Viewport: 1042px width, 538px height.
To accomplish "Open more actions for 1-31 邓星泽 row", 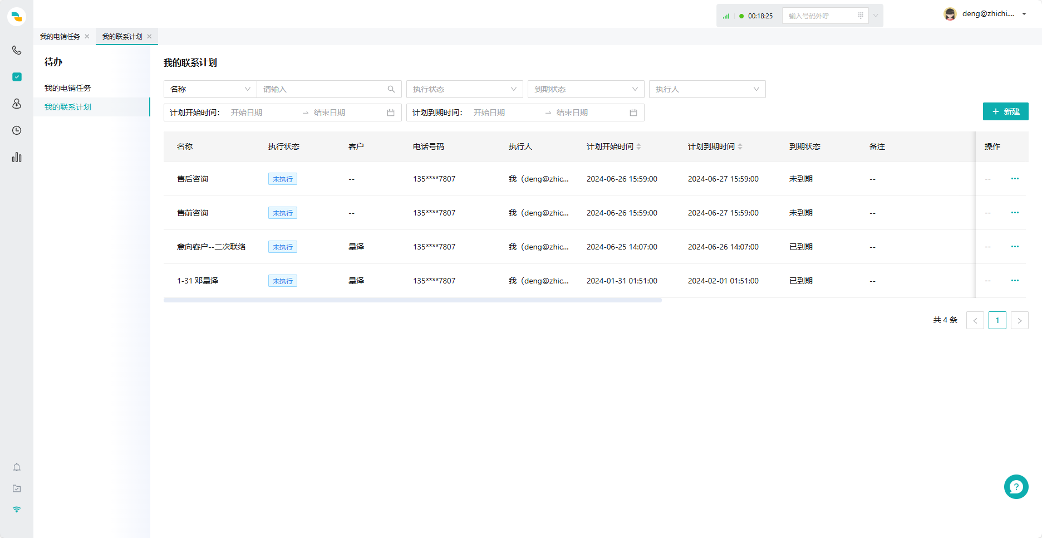I will 1015,281.
